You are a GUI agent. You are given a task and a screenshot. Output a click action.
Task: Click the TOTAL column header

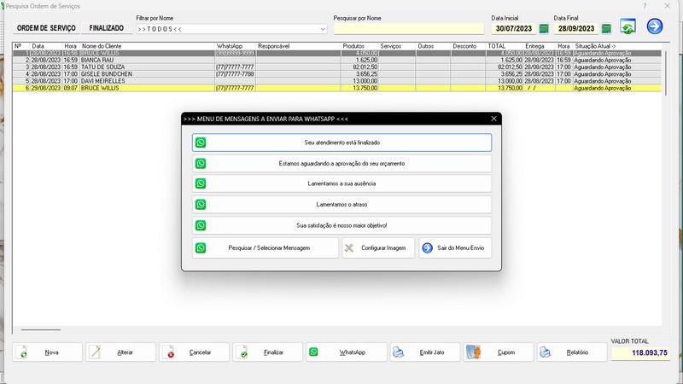[x=497, y=45]
